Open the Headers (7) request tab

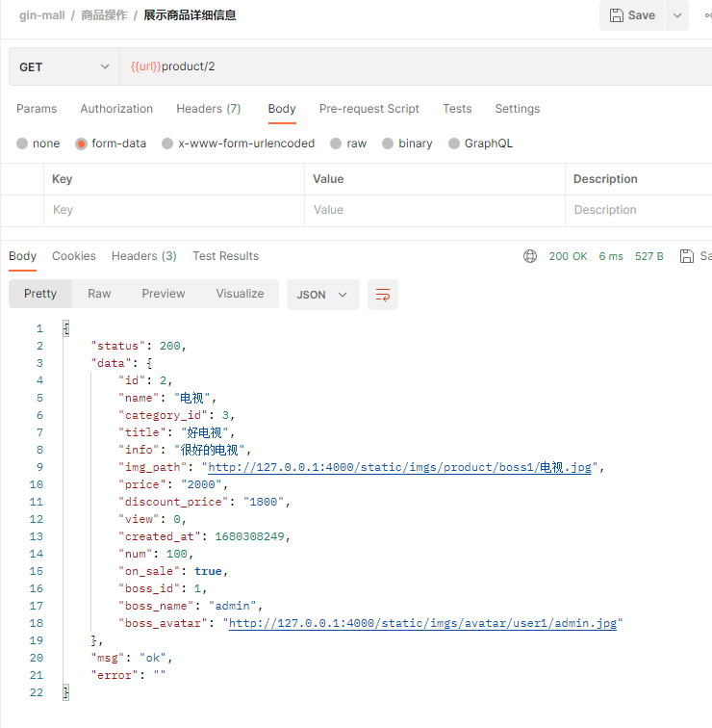coord(209,109)
